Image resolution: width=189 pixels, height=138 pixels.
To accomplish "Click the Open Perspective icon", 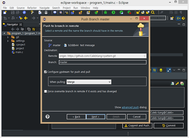I will click(x=172, y=18).
